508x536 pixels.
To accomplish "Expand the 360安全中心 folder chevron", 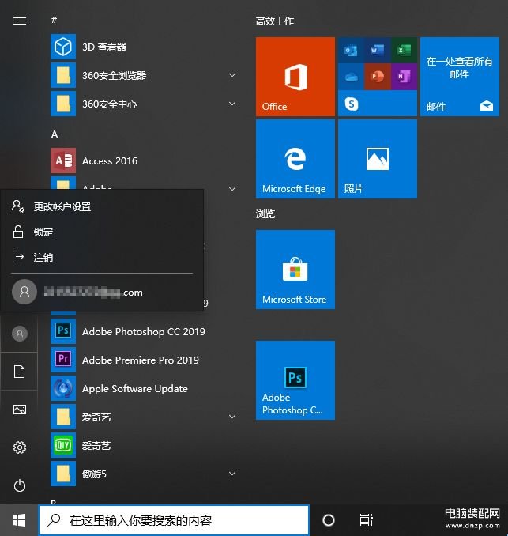I will click(x=232, y=104).
